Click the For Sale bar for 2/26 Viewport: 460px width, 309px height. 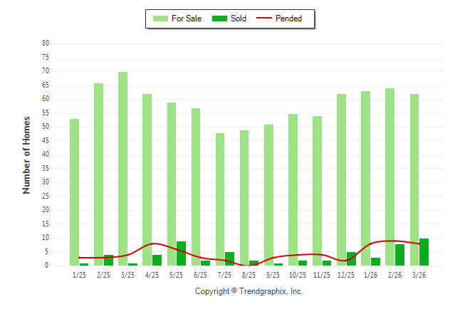[x=390, y=177]
